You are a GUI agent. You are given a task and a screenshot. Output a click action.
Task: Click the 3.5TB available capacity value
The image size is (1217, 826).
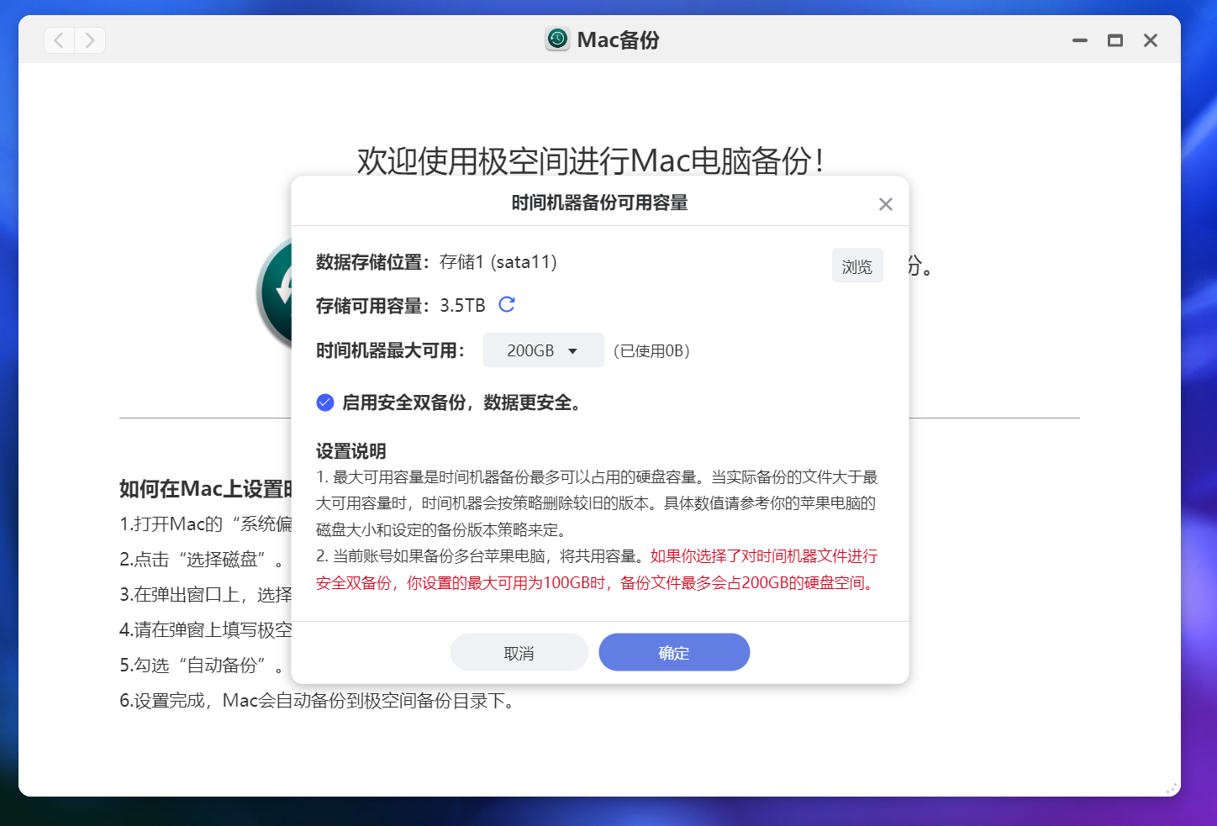point(462,306)
